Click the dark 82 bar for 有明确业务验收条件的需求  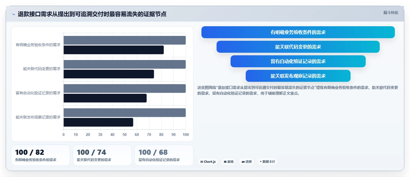(x=114, y=50)
